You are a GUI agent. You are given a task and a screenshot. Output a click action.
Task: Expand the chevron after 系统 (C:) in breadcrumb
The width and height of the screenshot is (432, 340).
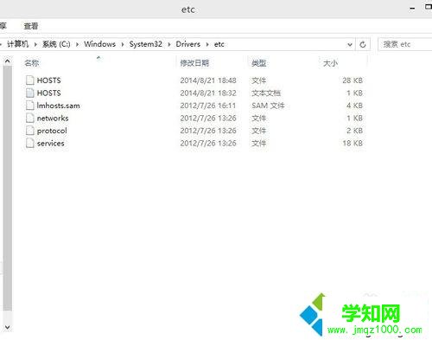click(77, 44)
